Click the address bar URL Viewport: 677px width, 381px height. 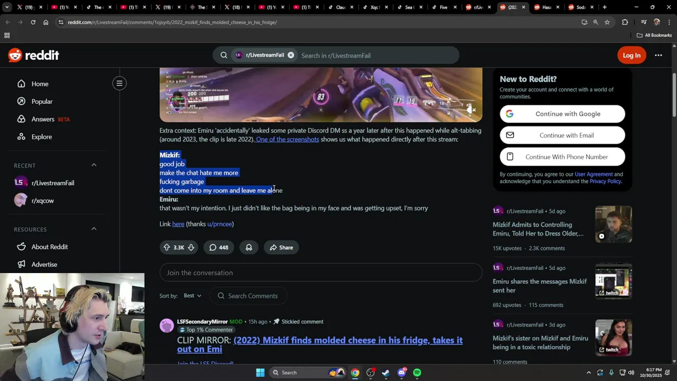click(x=172, y=22)
